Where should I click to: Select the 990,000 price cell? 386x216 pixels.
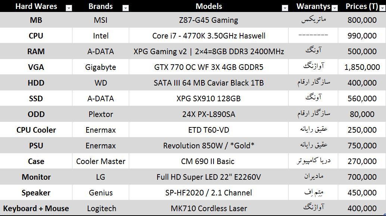[x=362, y=36]
